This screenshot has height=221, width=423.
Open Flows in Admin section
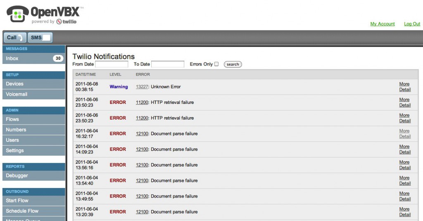(34, 119)
